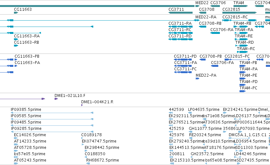Click transcript CG11663-RA
Screen dimensions: 270x165
tap(27, 36)
